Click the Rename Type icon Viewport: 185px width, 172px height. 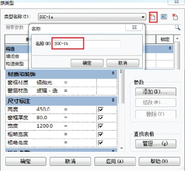164,17
